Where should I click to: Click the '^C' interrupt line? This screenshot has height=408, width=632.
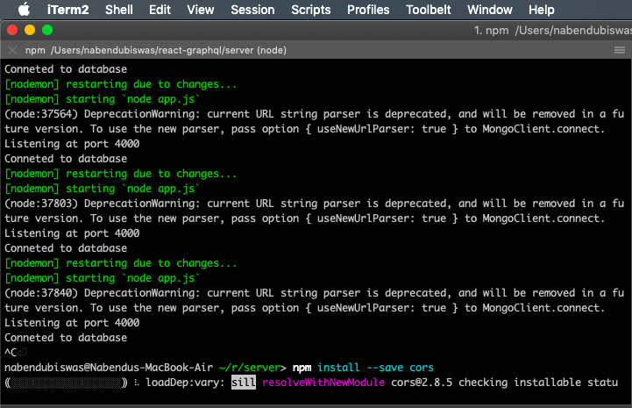(11, 353)
